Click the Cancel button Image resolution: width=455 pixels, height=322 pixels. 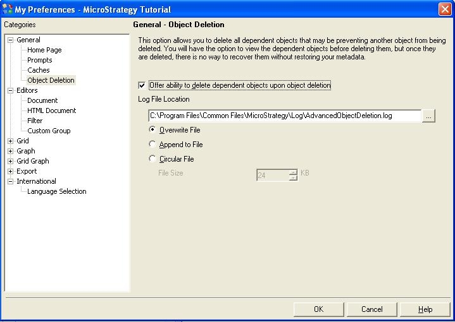(372, 309)
